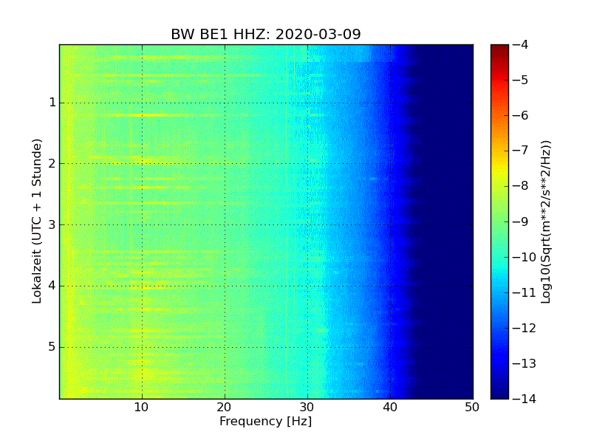Click the colorbar value −13

pos(525,363)
